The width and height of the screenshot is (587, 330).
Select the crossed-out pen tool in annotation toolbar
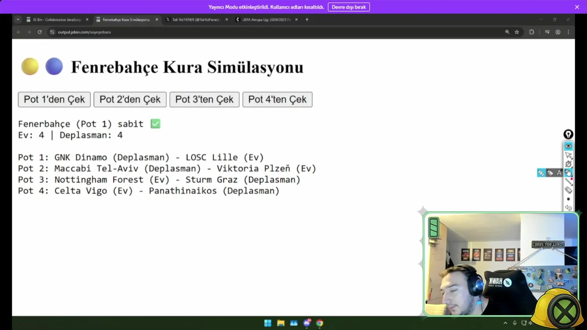coord(569,164)
